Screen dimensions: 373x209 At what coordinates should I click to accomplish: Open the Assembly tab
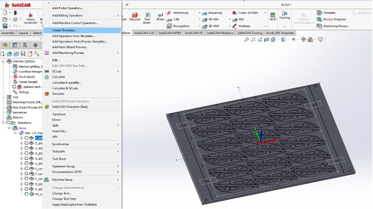(8, 33)
